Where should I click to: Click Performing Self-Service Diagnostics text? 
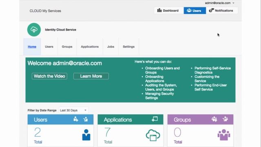click(x=212, y=70)
